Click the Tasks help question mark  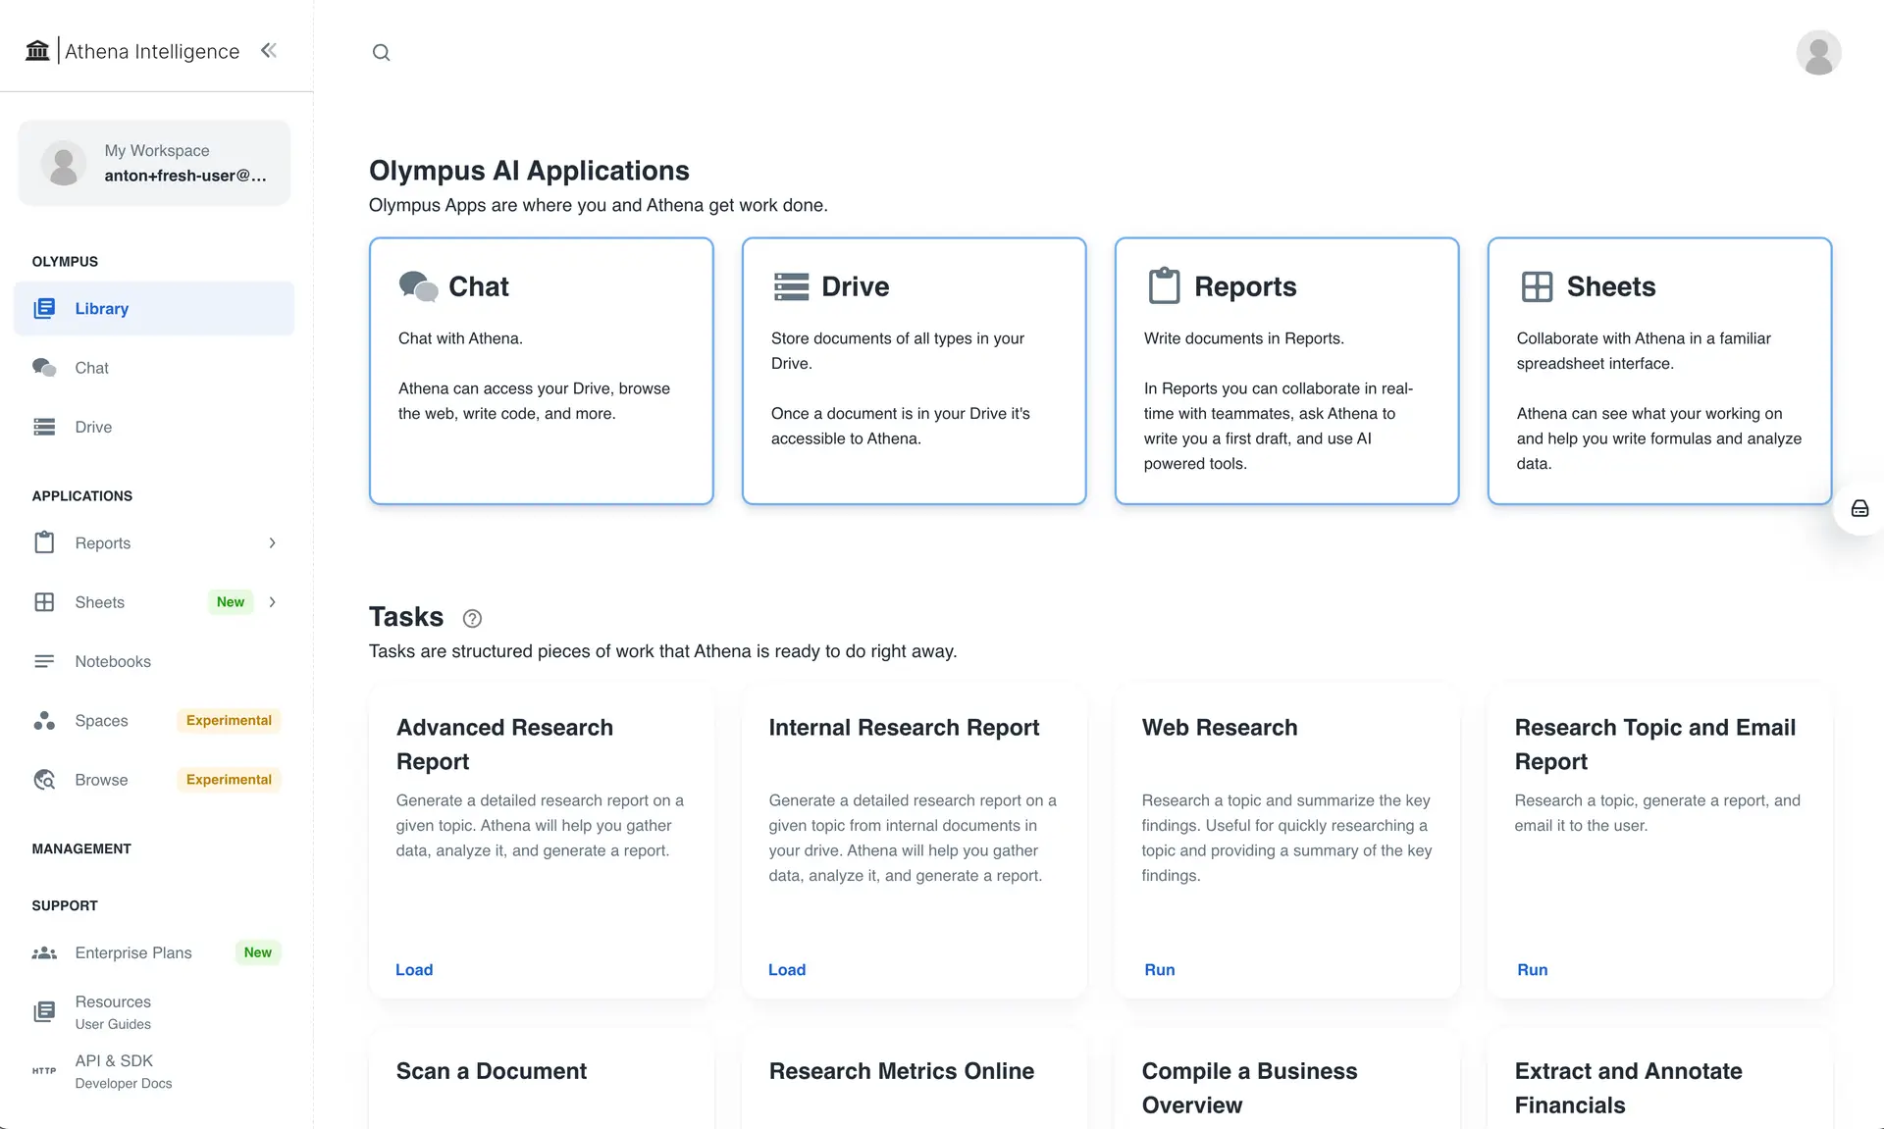tap(472, 618)
